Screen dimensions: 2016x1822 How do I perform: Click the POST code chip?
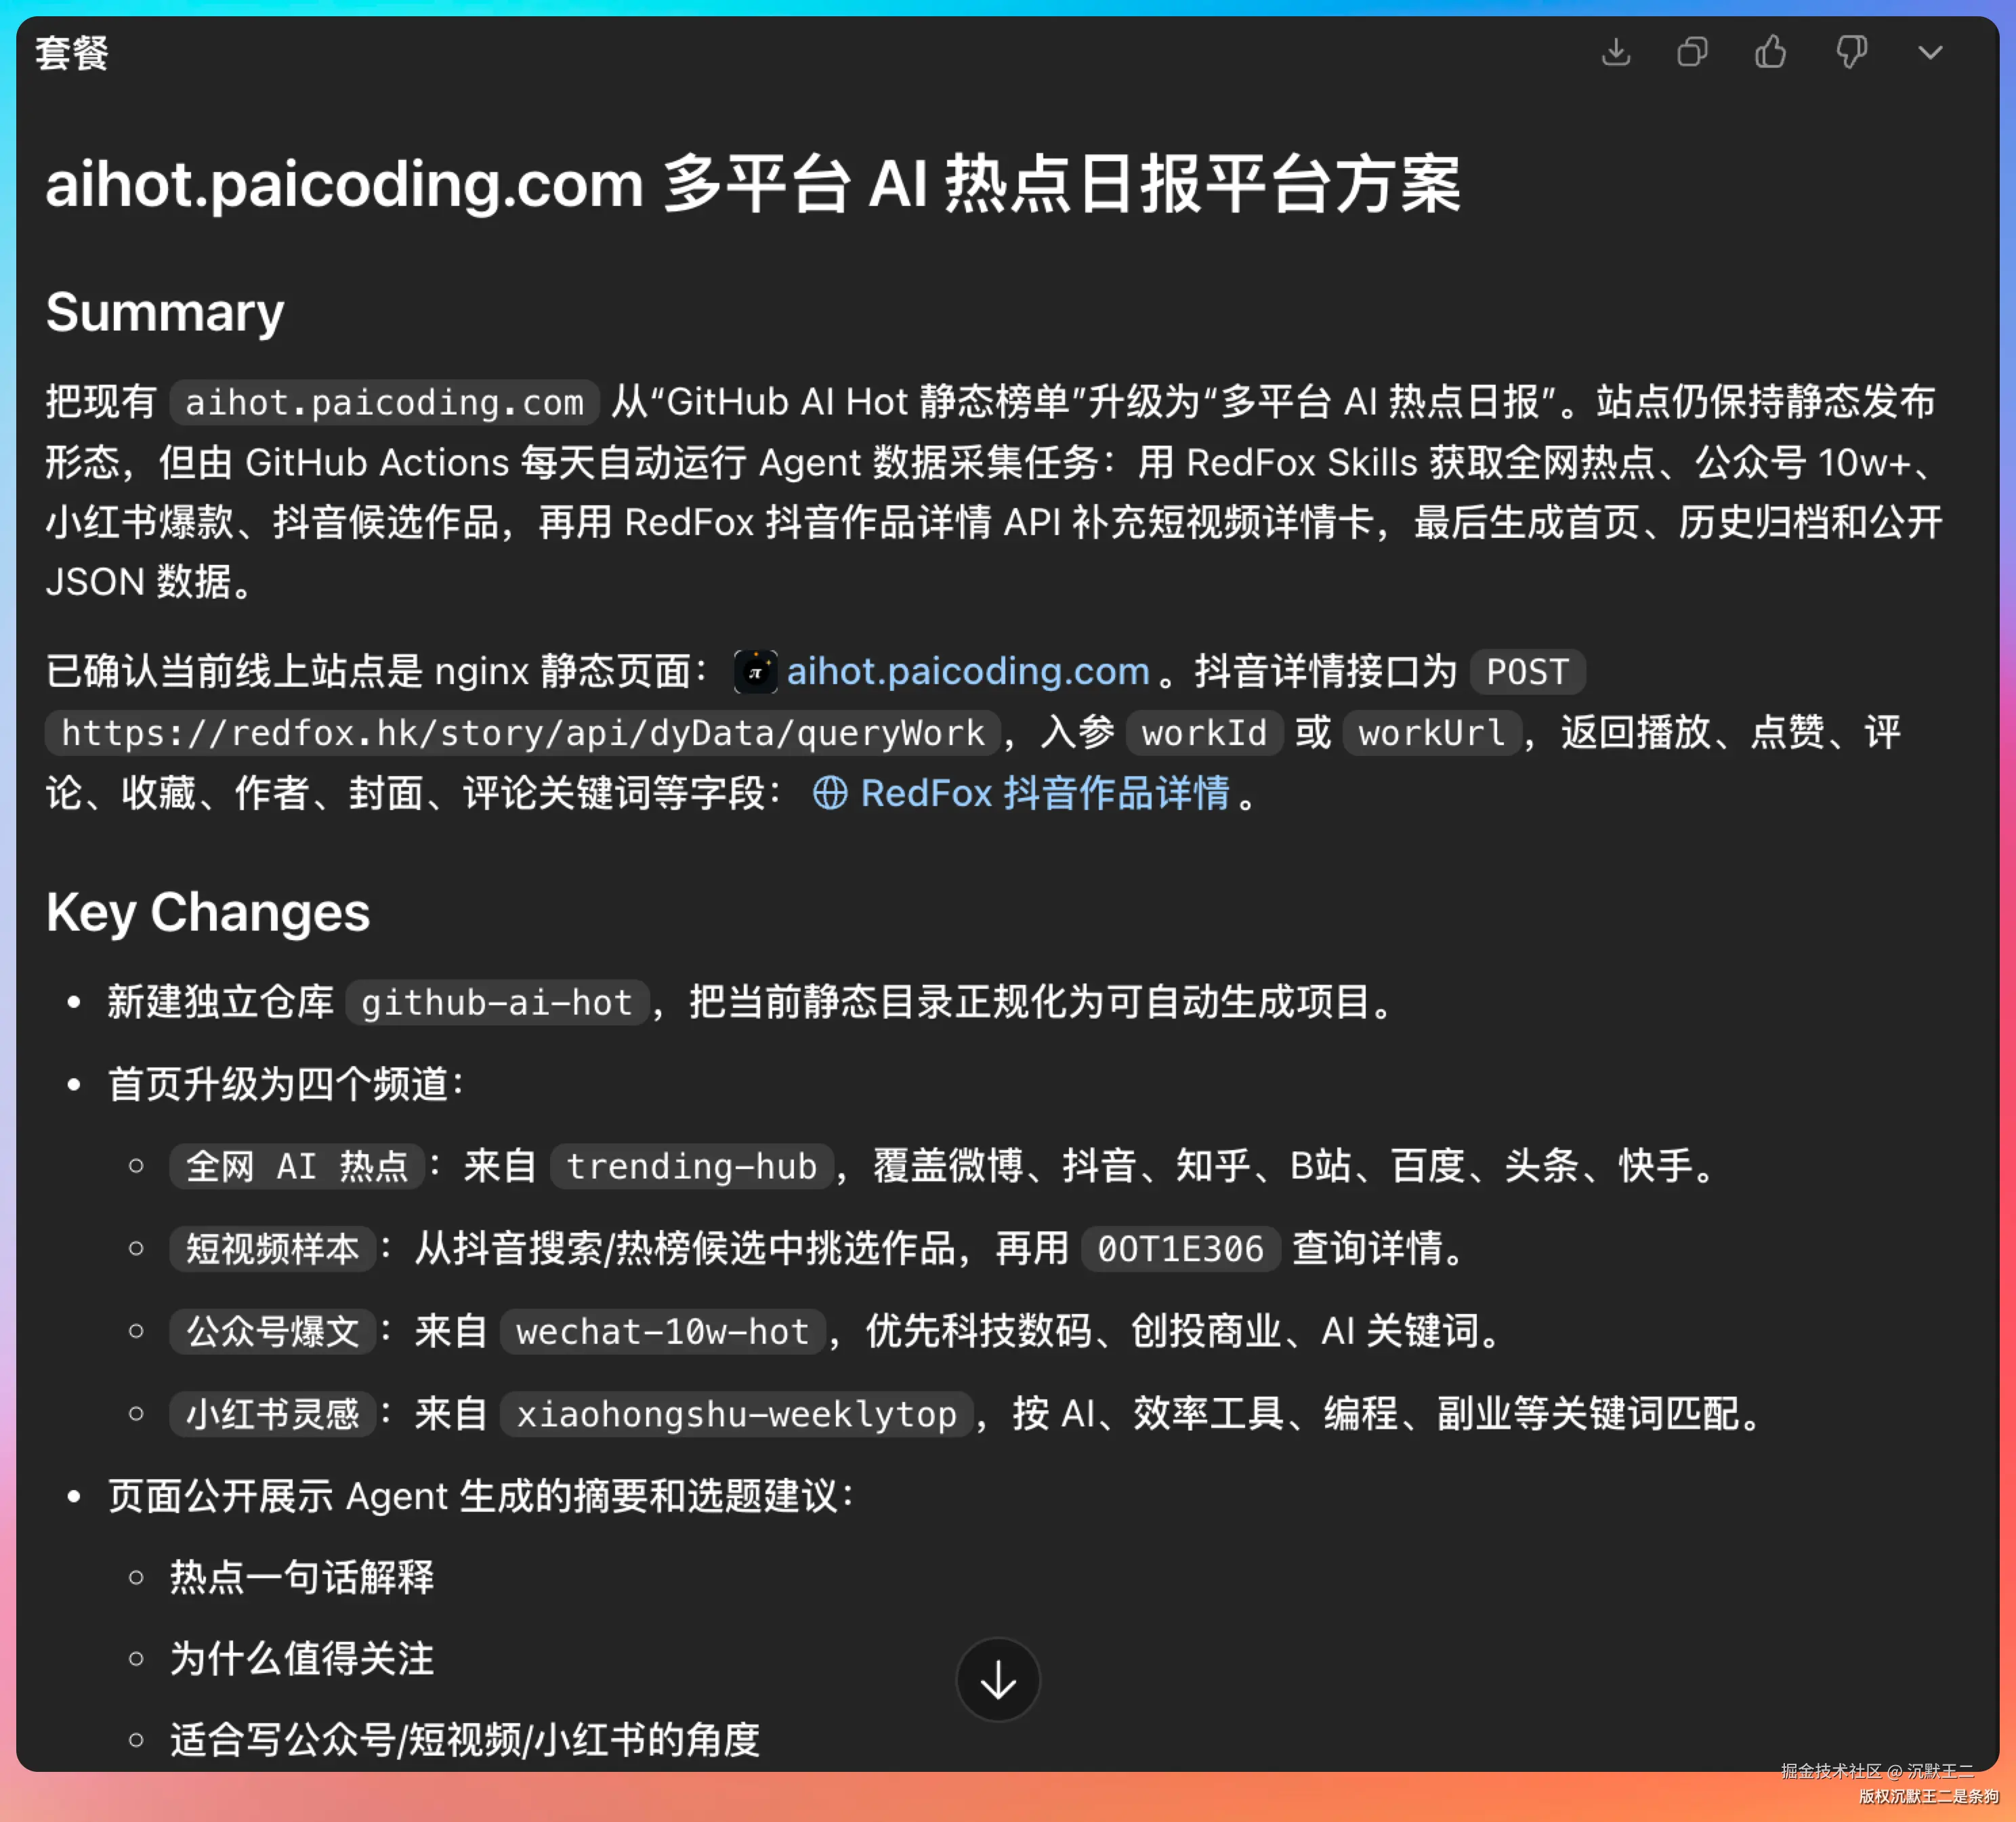1527,672
